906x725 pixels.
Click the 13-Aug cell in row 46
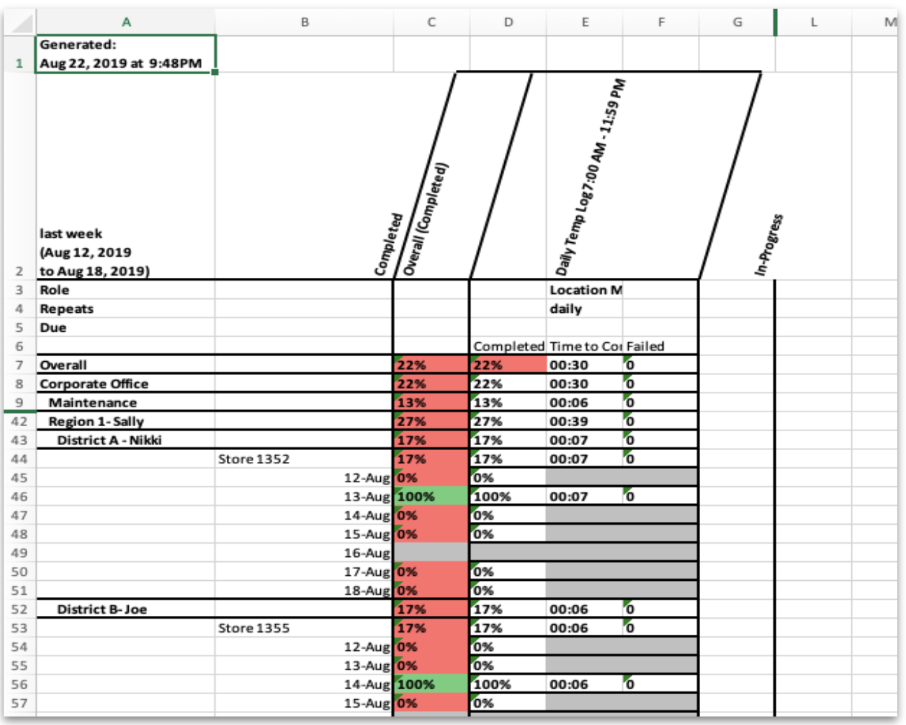tap(305, 496)
